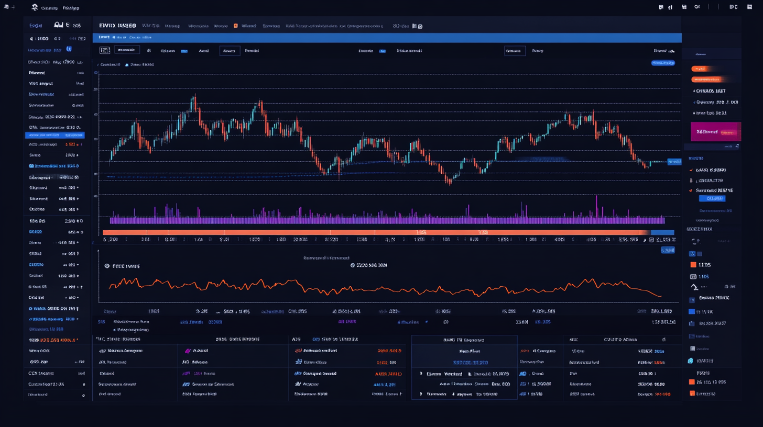Image resolution: width=763 pixels, height=427 pixels.
Task: Click the pink Subscribe button in the right panel
Action: tap(716, 132)
